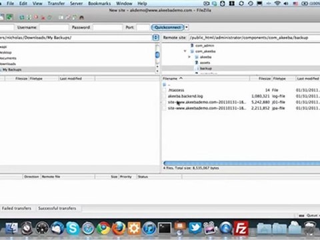This screenshot has height=240, width=320.
Task: Open the Edit menu
Action: click(x=23, y=3)
